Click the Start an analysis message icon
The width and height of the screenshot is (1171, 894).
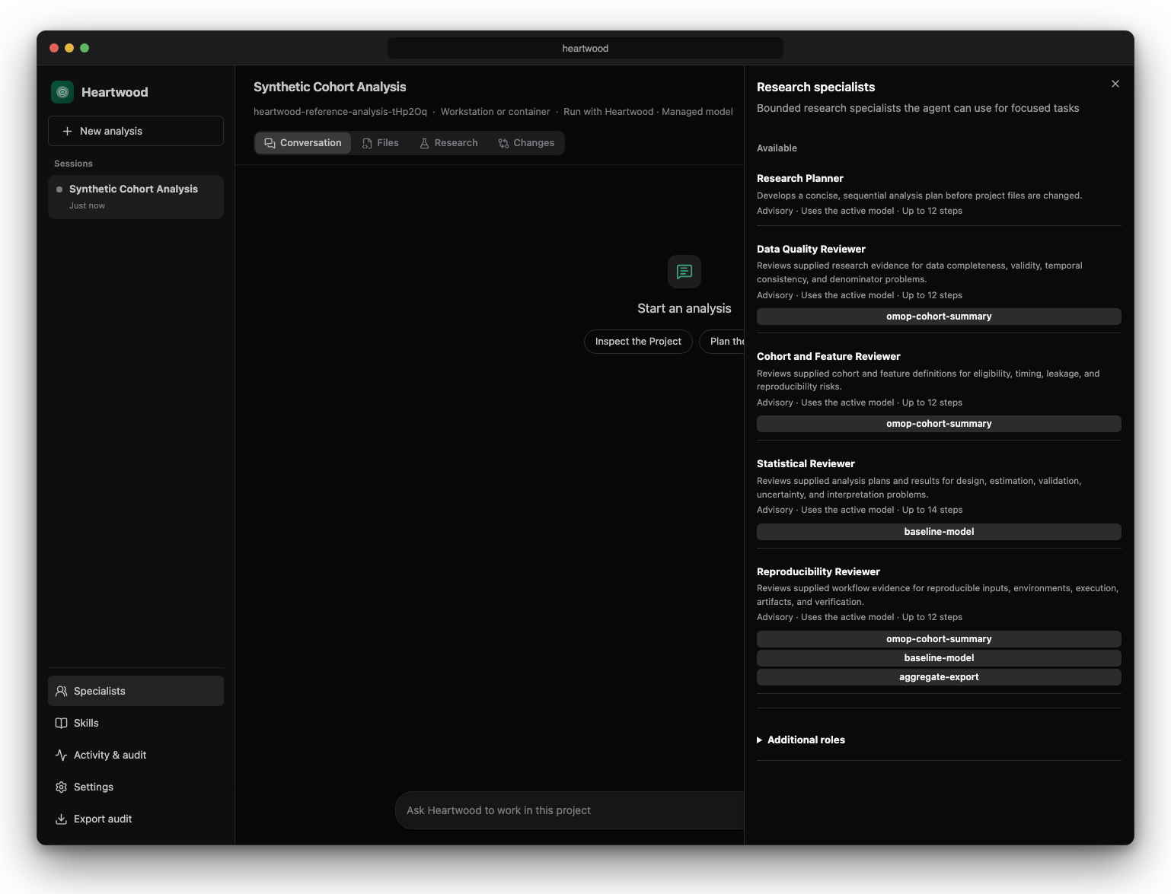click(684, 272)
